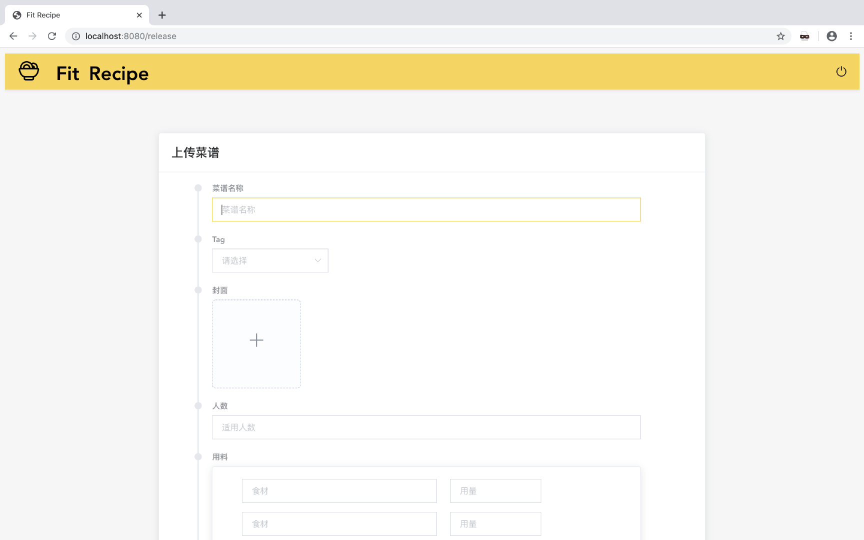This screenshot has width=864, height=540.
Task: Click the 用料 ingredients label
Action: click(x=220, y=457)
